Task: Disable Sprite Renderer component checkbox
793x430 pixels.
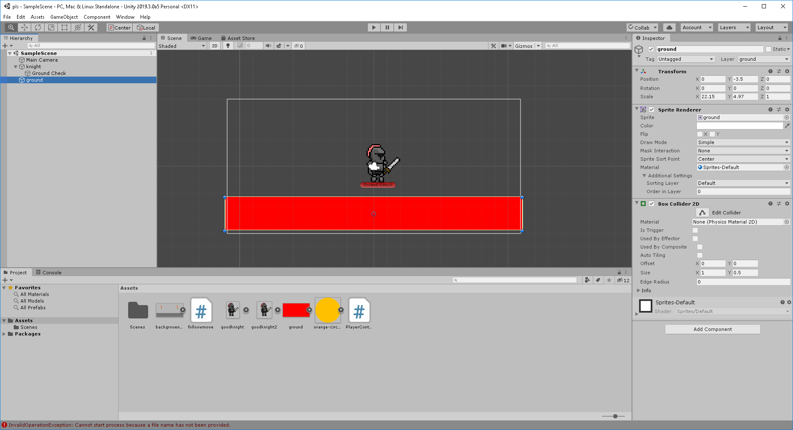Action: click(652, 109)
